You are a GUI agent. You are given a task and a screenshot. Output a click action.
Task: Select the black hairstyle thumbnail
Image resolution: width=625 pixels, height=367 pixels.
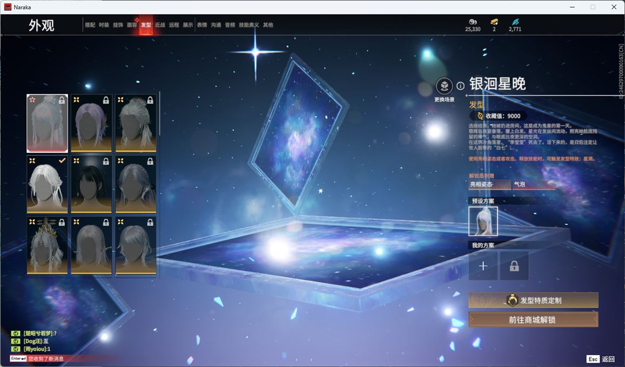(x=91, y=184)
